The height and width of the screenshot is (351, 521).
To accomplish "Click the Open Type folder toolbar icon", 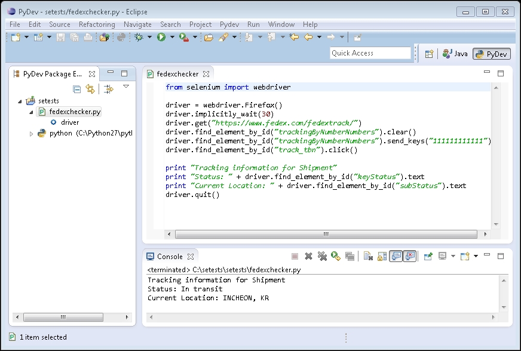I will tap(209, 37).
